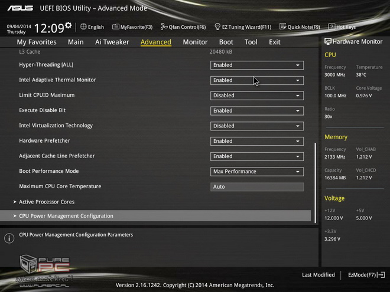Image resolution: width=390 pixels, height=292 pixels.
Task: Click the clock settings gear icon
Action: click(68, 25)
